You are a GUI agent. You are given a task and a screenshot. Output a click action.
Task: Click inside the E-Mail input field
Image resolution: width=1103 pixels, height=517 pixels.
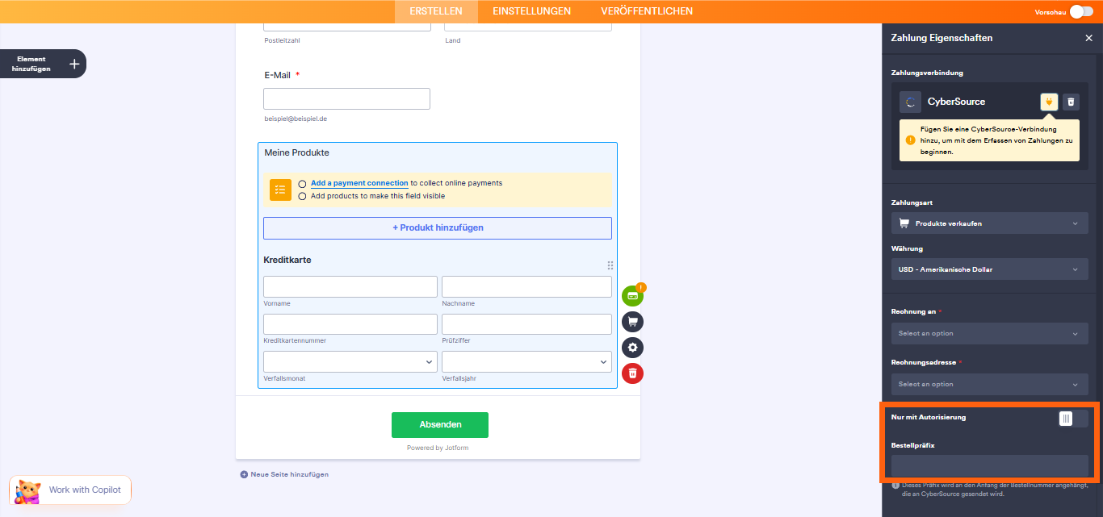[346, 98]
